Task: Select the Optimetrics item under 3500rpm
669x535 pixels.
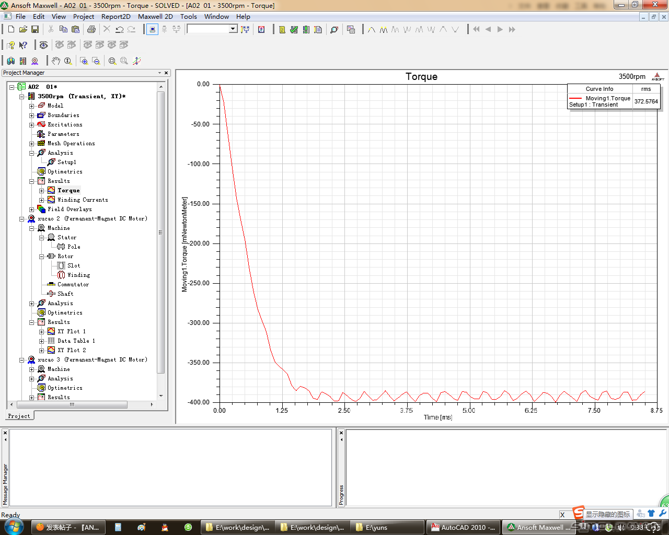Action: click(x=65, y=171)
